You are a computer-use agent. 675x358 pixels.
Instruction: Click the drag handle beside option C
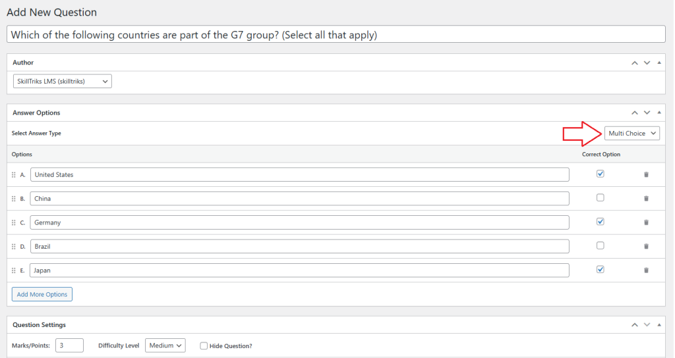[x=13, y=222]
